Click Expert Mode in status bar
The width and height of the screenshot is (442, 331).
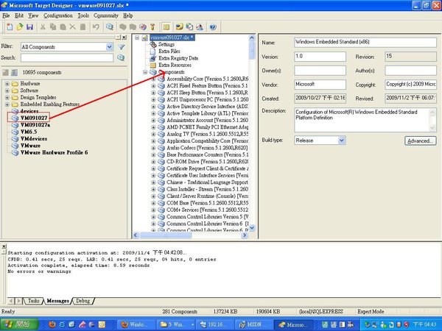coord(371,312)
